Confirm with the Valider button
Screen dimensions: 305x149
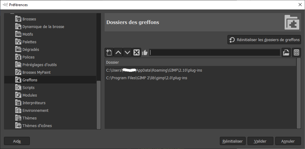tap(260, 141)
